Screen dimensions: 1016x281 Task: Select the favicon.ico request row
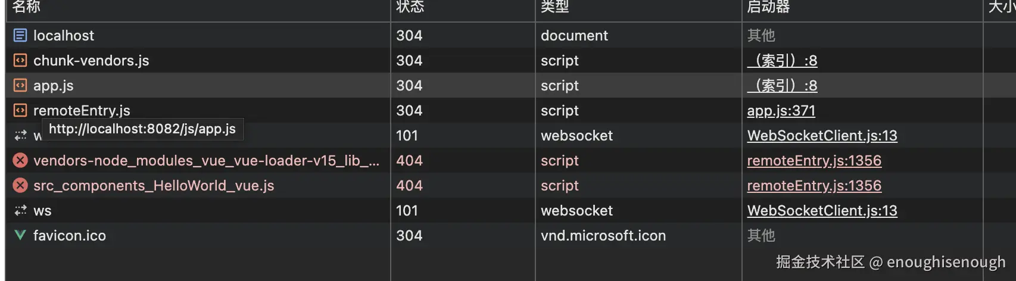click(x=70, y=236)
